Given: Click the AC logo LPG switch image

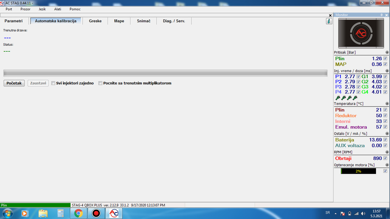Looking at the screenshot, I should coord(361,33).
